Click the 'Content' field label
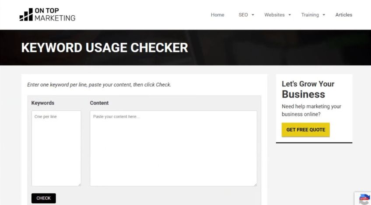 99,103
